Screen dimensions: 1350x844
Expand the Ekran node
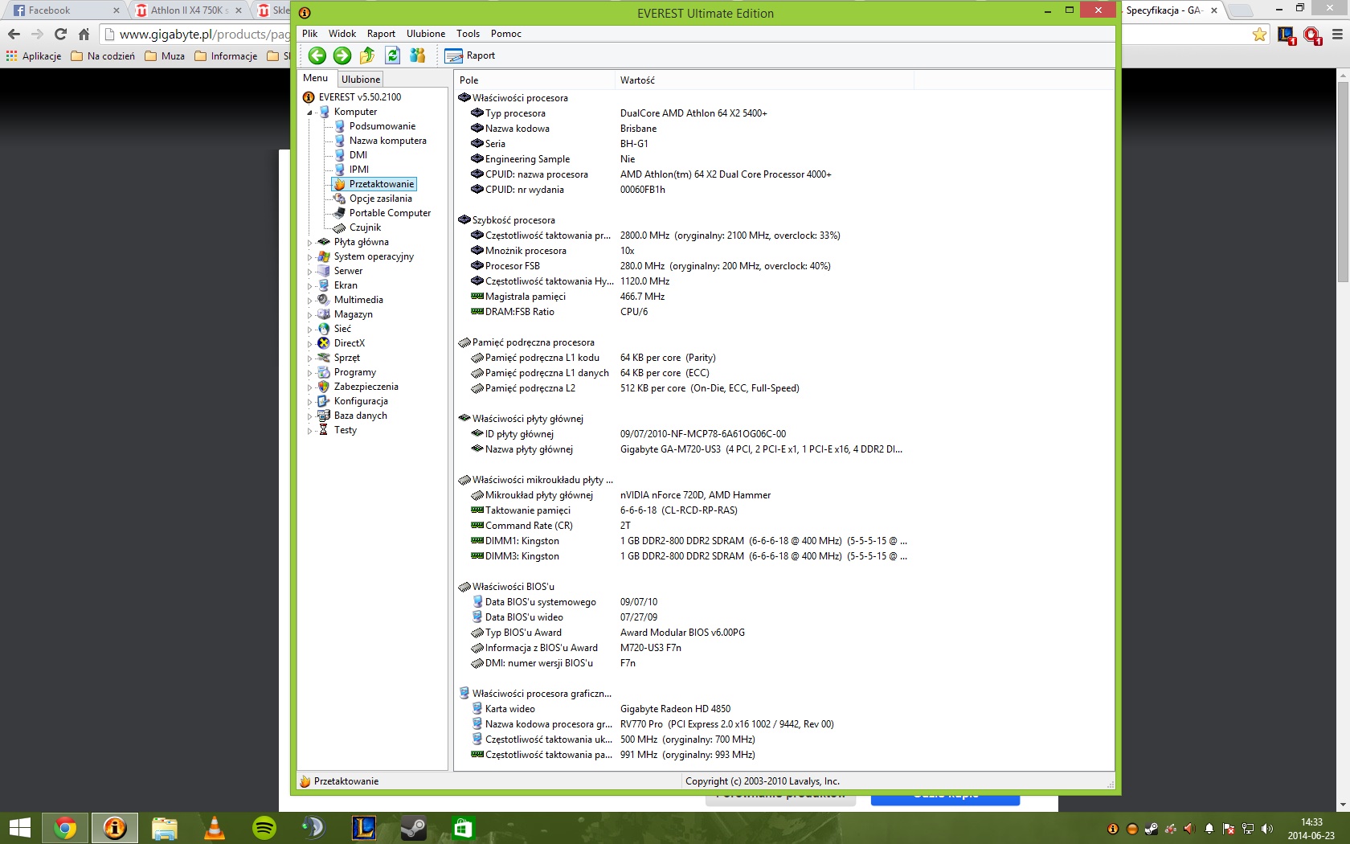(x=309, y=286)
